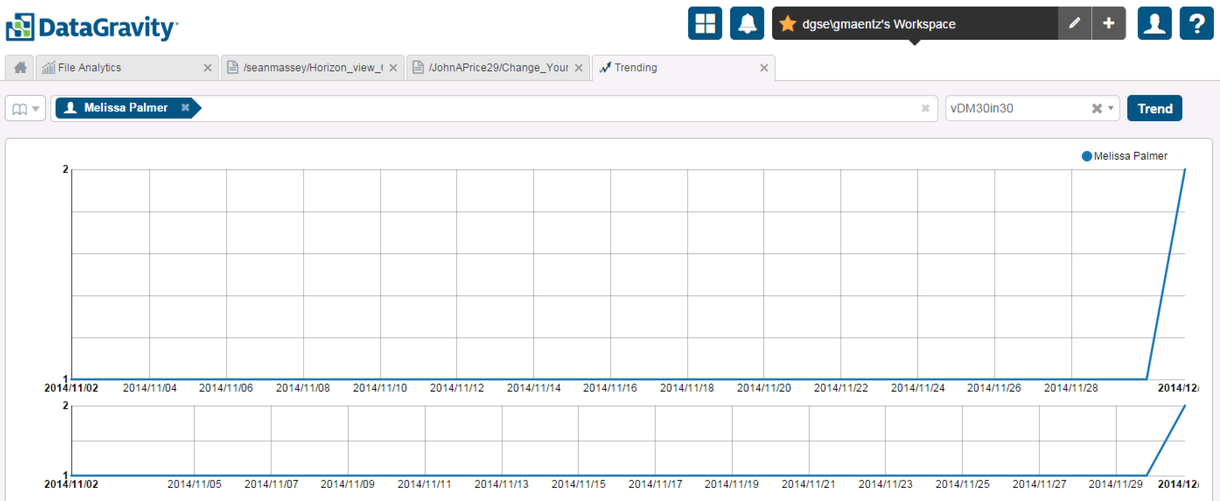Switch to JohnAPrice29/Change_Your tab

tap(498, 67)
